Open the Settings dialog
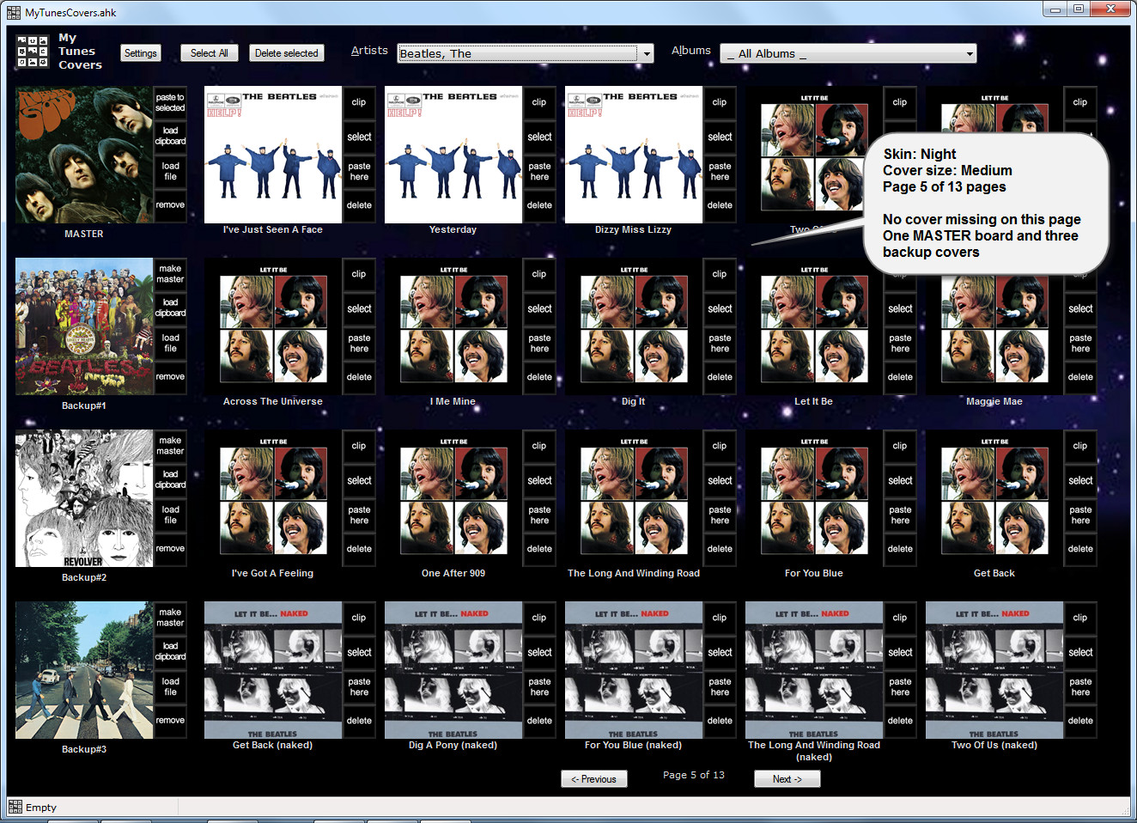Screen dimensions: 1137x823 pos(141,53)
